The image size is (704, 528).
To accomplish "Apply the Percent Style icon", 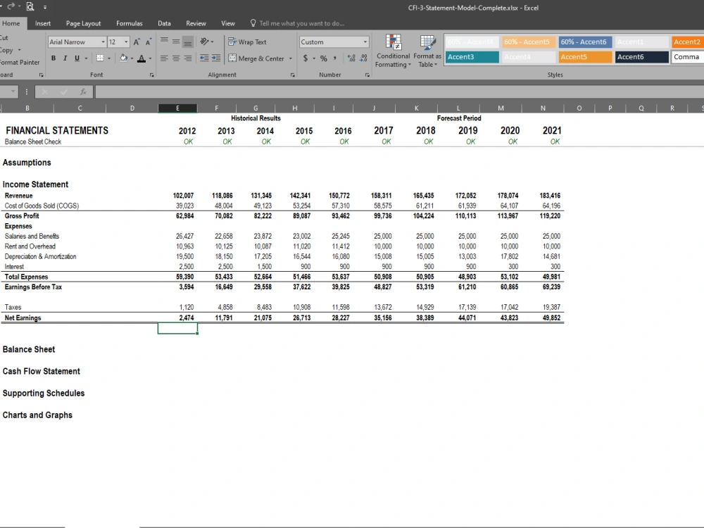I will point(323,58).
